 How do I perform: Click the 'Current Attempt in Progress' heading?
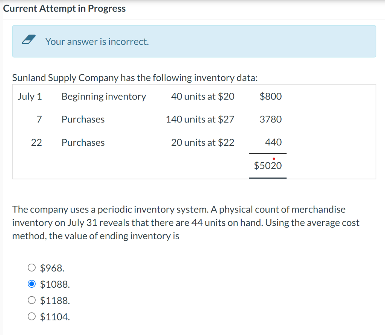64,8
